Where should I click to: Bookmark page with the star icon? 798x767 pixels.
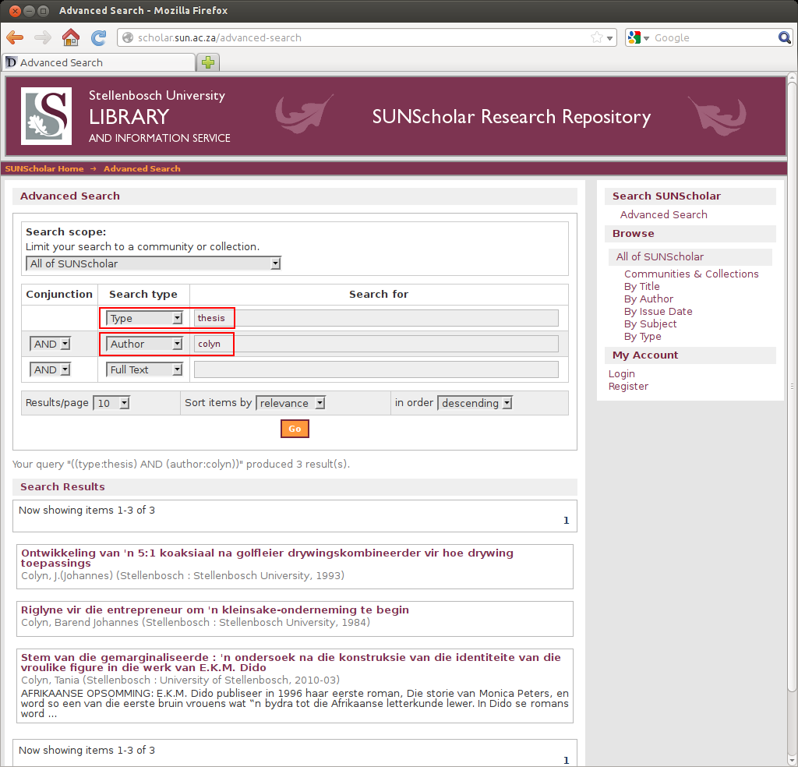pos(596,37)
